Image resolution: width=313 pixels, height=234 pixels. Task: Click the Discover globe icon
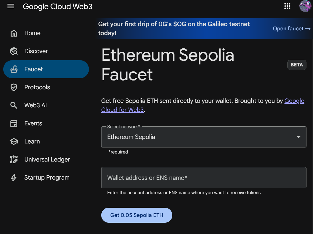coord(14,51)
